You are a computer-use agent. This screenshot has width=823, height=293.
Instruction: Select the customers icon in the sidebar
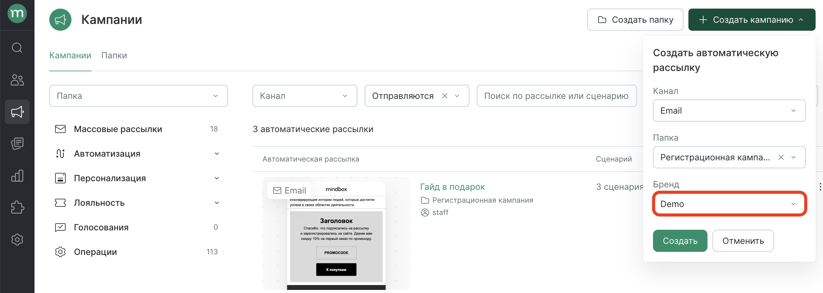click(x=17, y=80)
